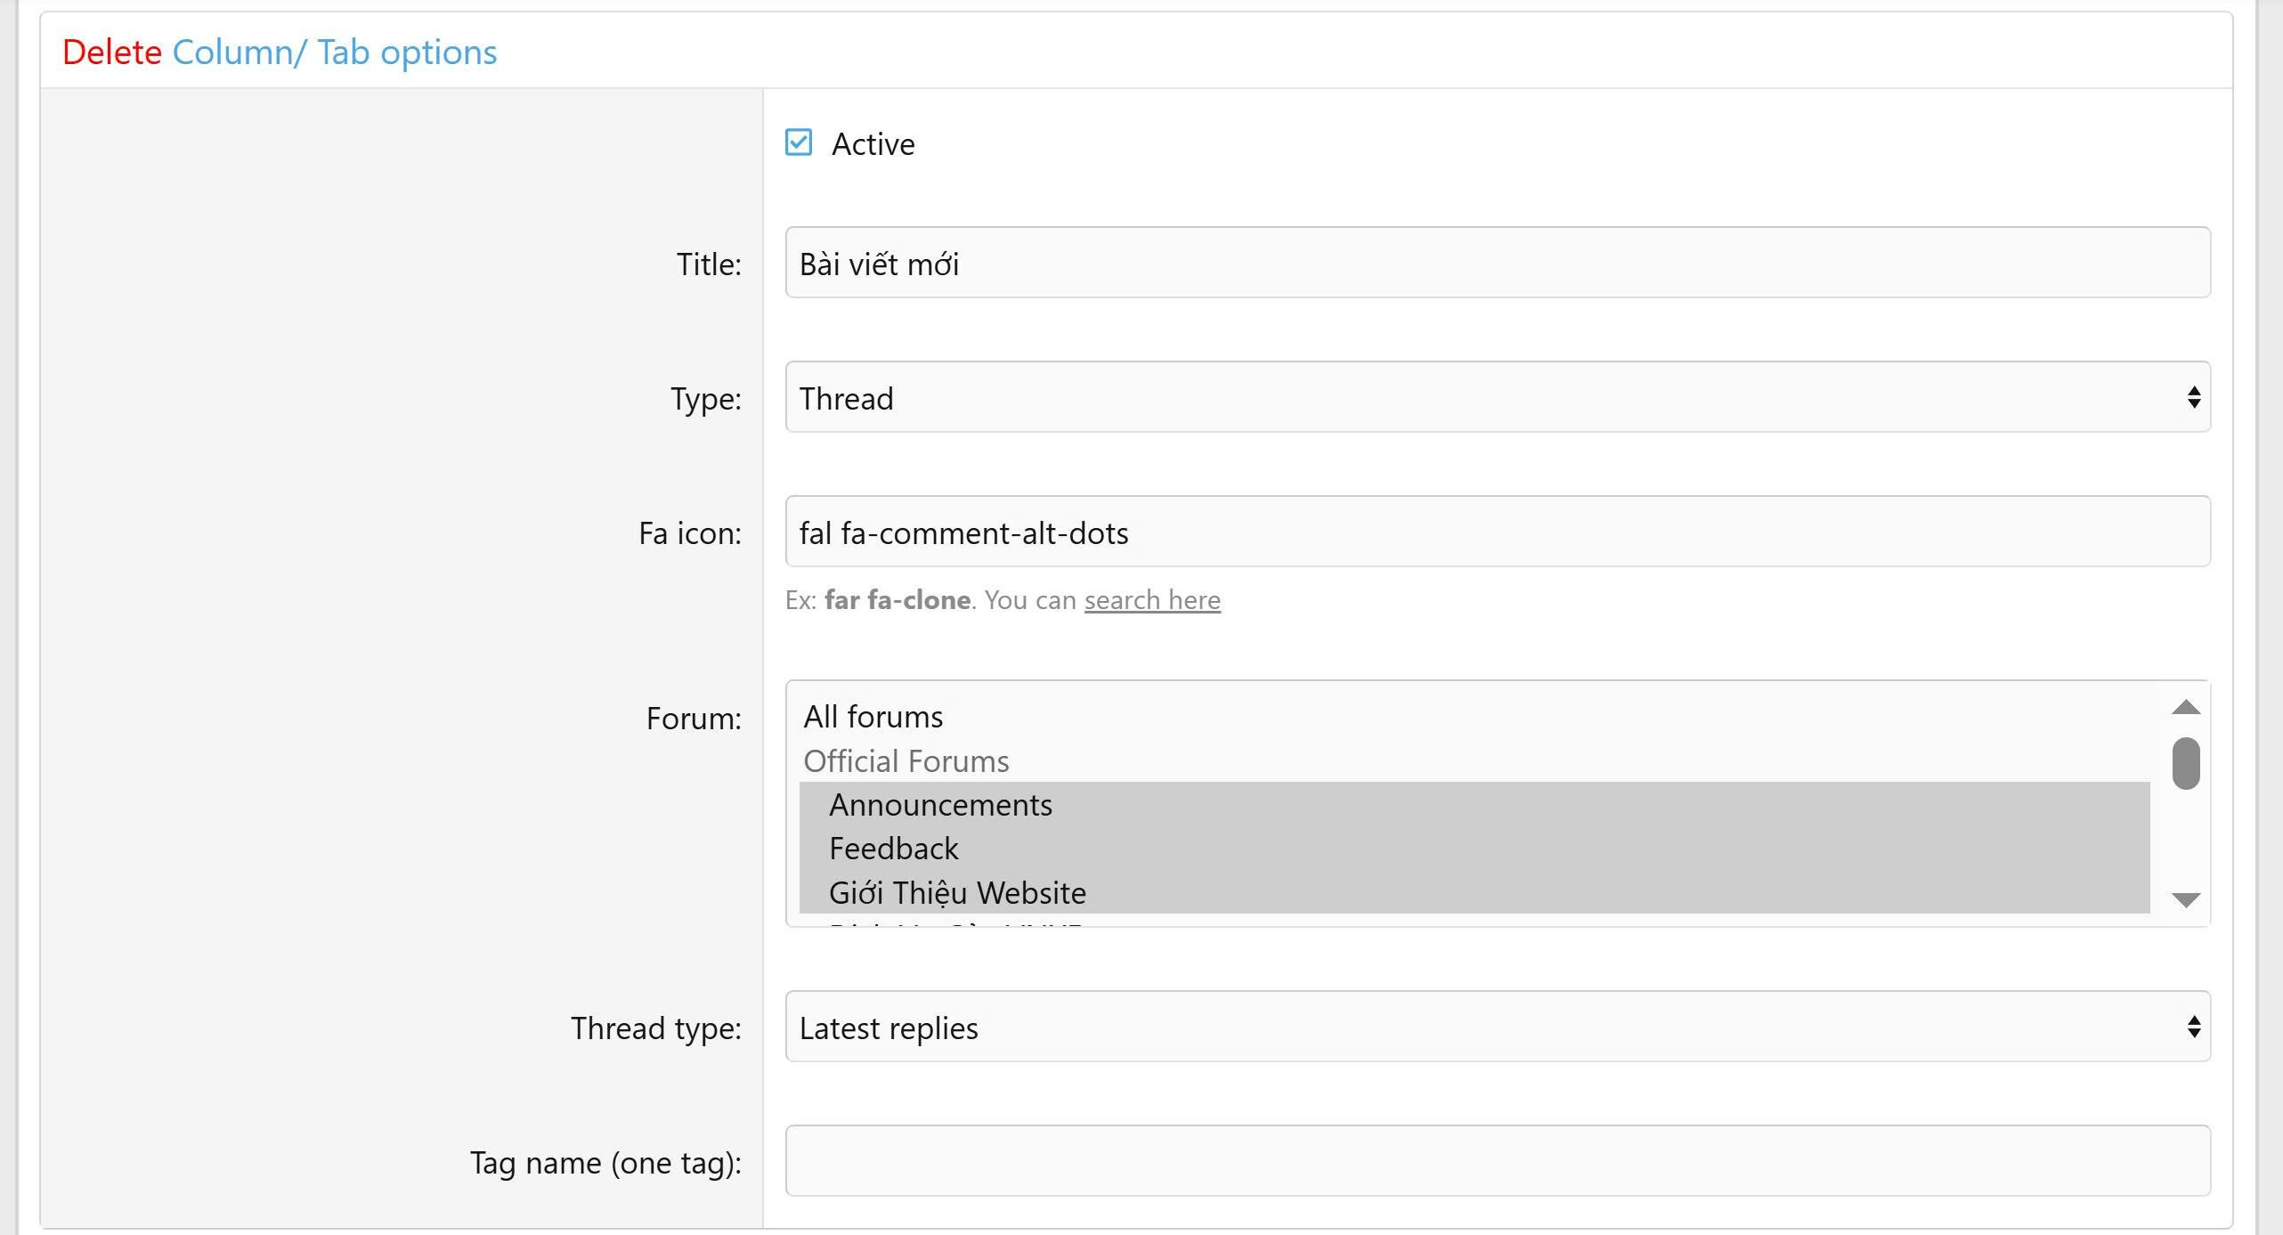Click Forum list scroll up arrow
The height and width of the screenshot is (1235, 2283).
pos(2185,708)
